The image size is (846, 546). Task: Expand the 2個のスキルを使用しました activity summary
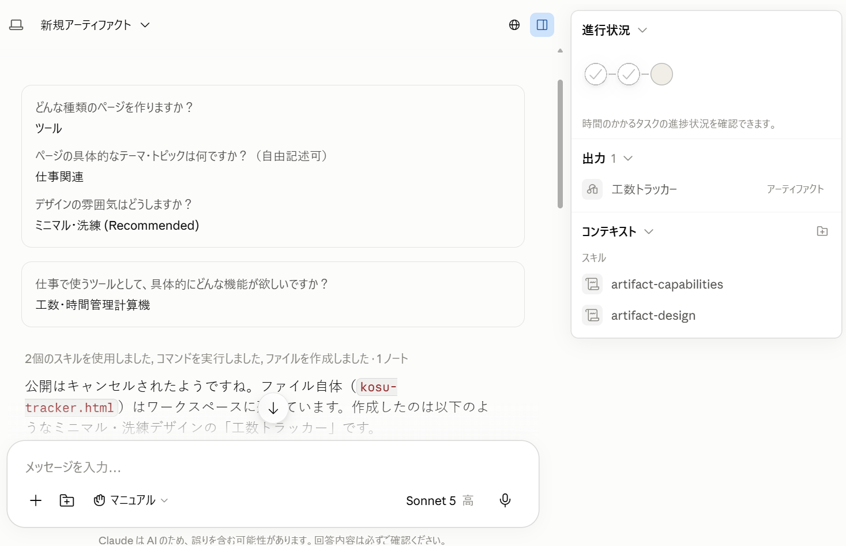tap(216, 358)
